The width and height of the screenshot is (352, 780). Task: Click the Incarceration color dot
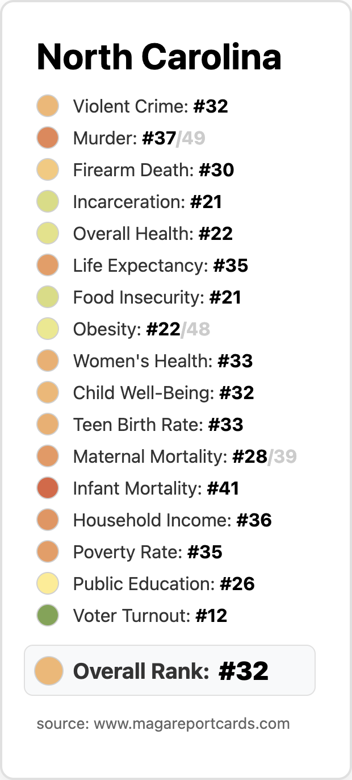coord(48,202)
